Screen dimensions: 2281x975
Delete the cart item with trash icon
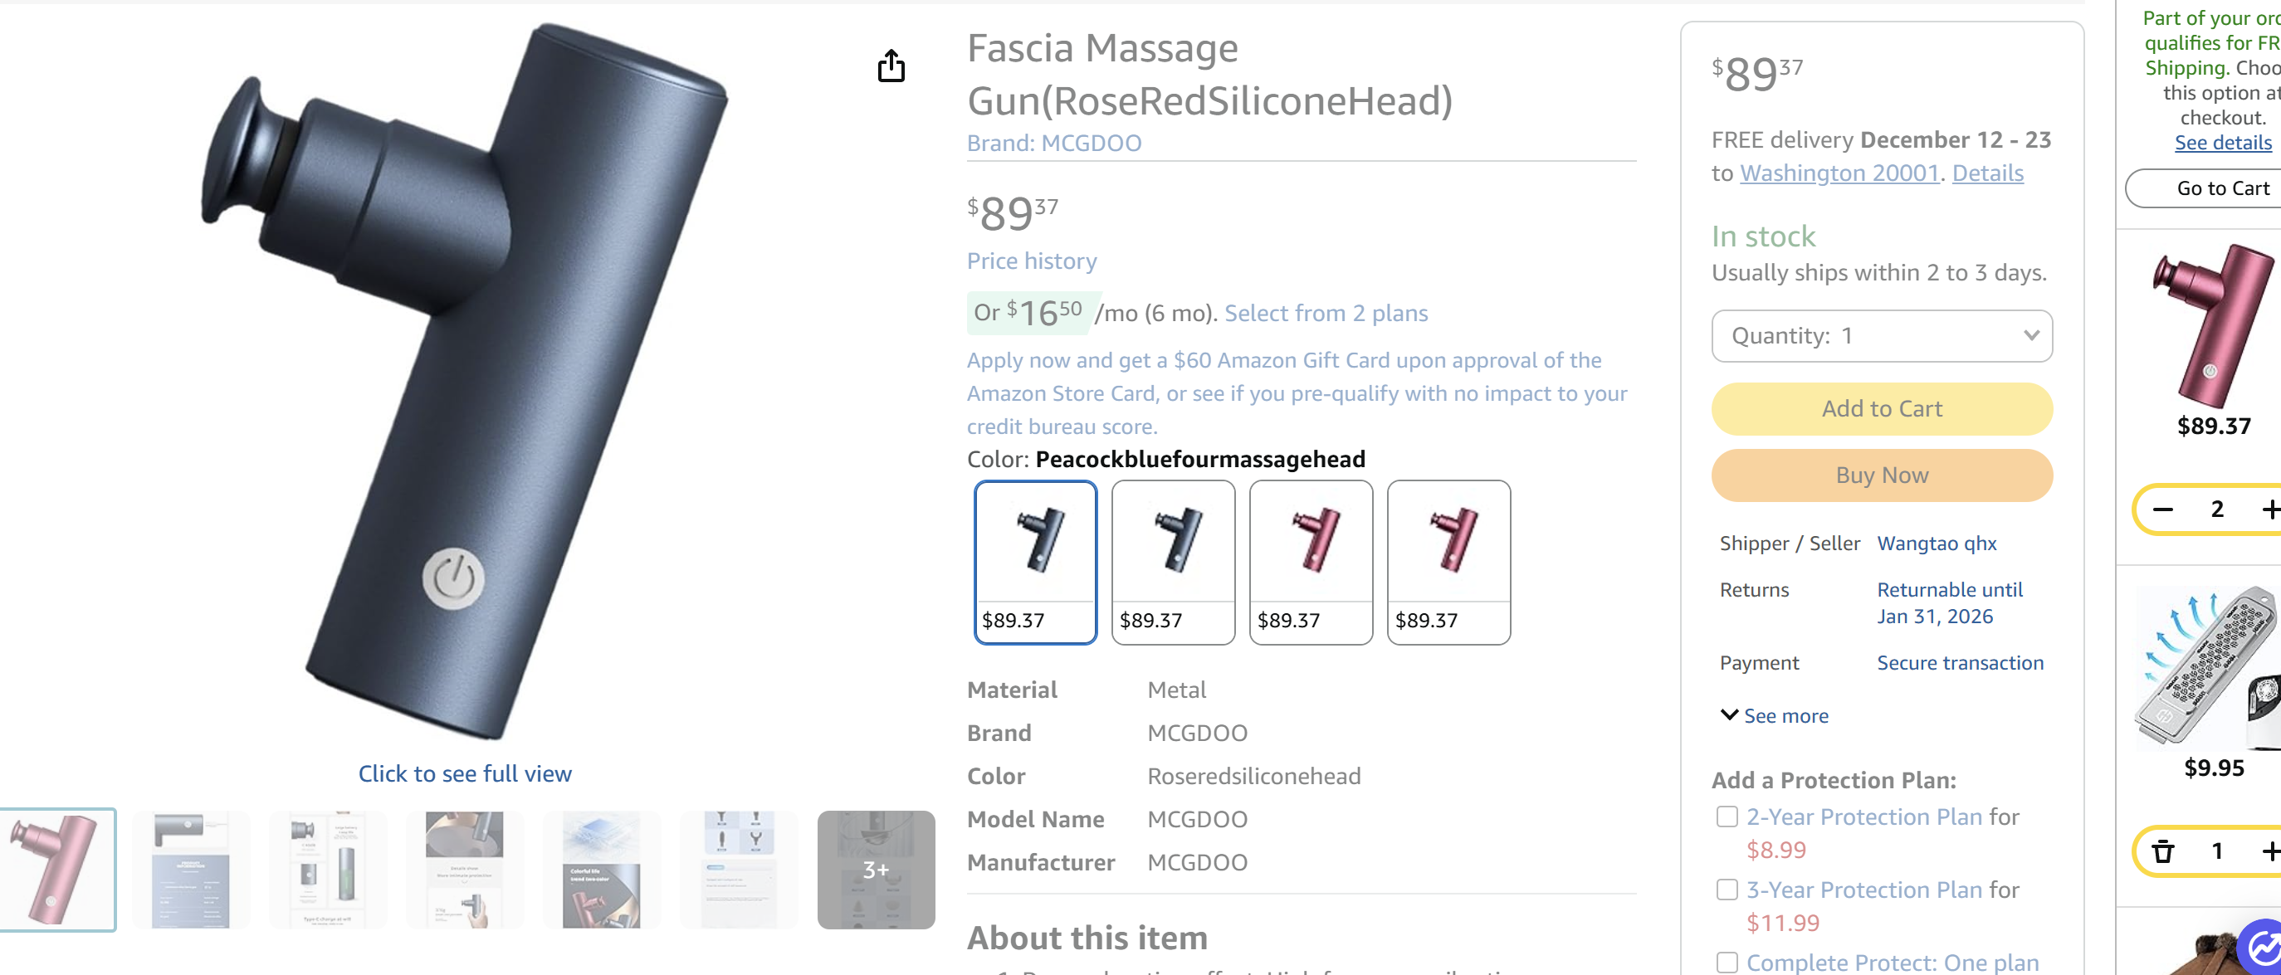click(2163, 851)
